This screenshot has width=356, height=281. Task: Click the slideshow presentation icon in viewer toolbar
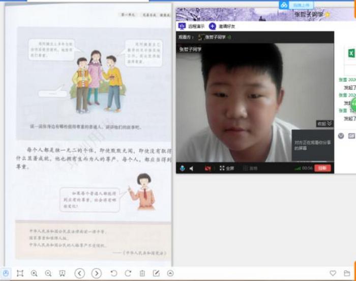click(62, 273)
